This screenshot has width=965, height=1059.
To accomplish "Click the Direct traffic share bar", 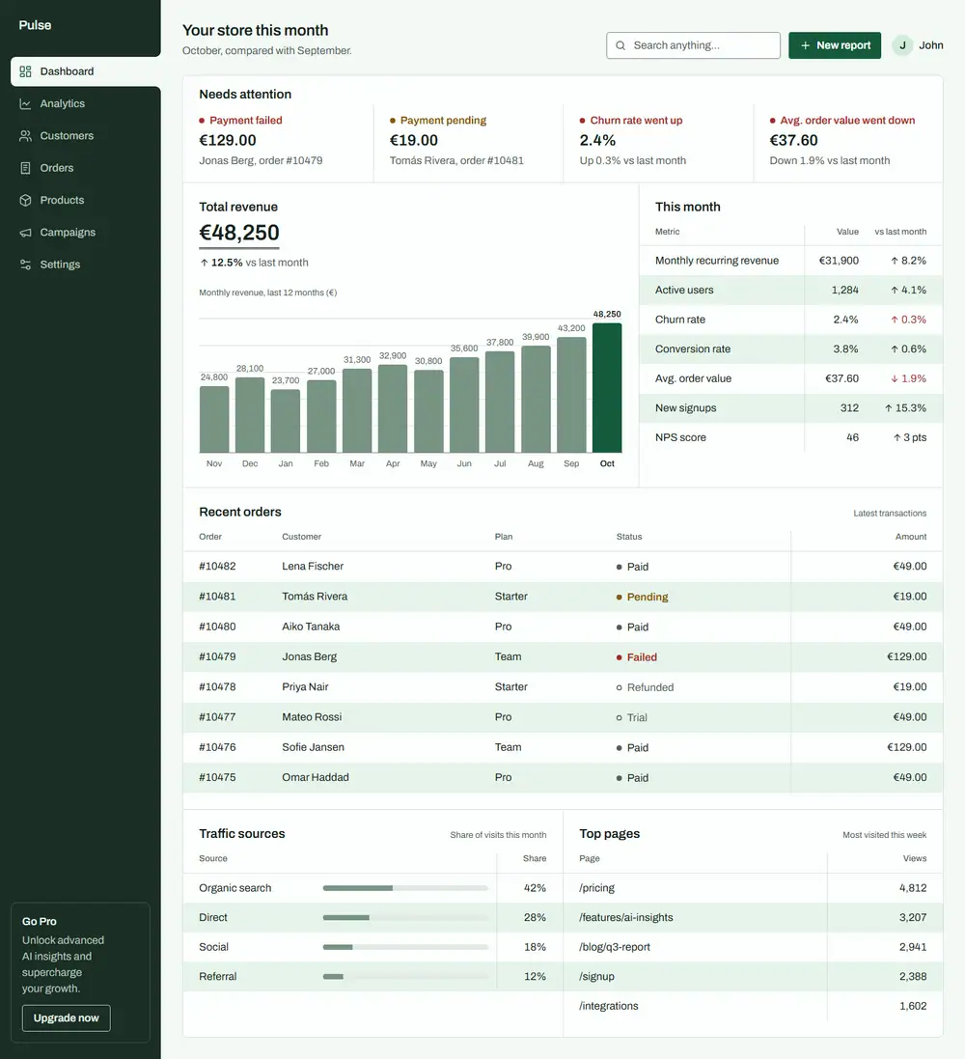I will coord(405,918).
